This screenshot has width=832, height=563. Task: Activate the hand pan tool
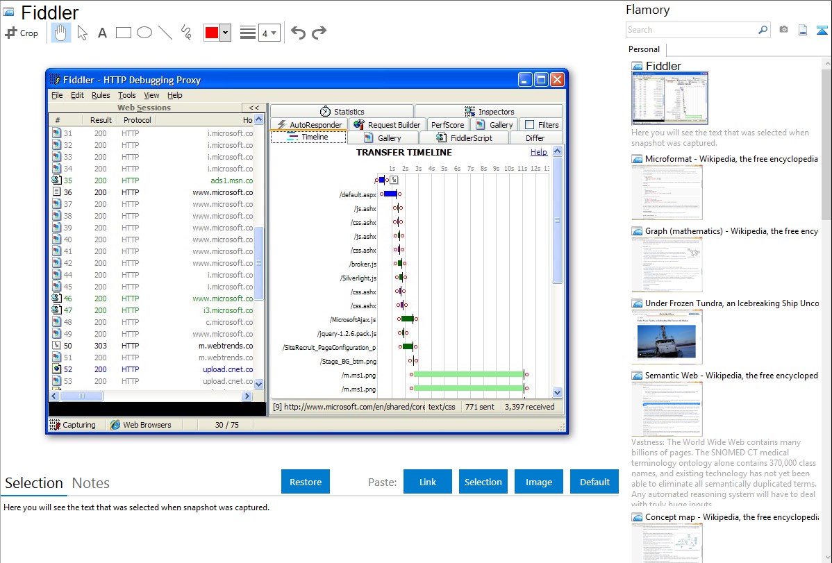click(x=60, y=33)
